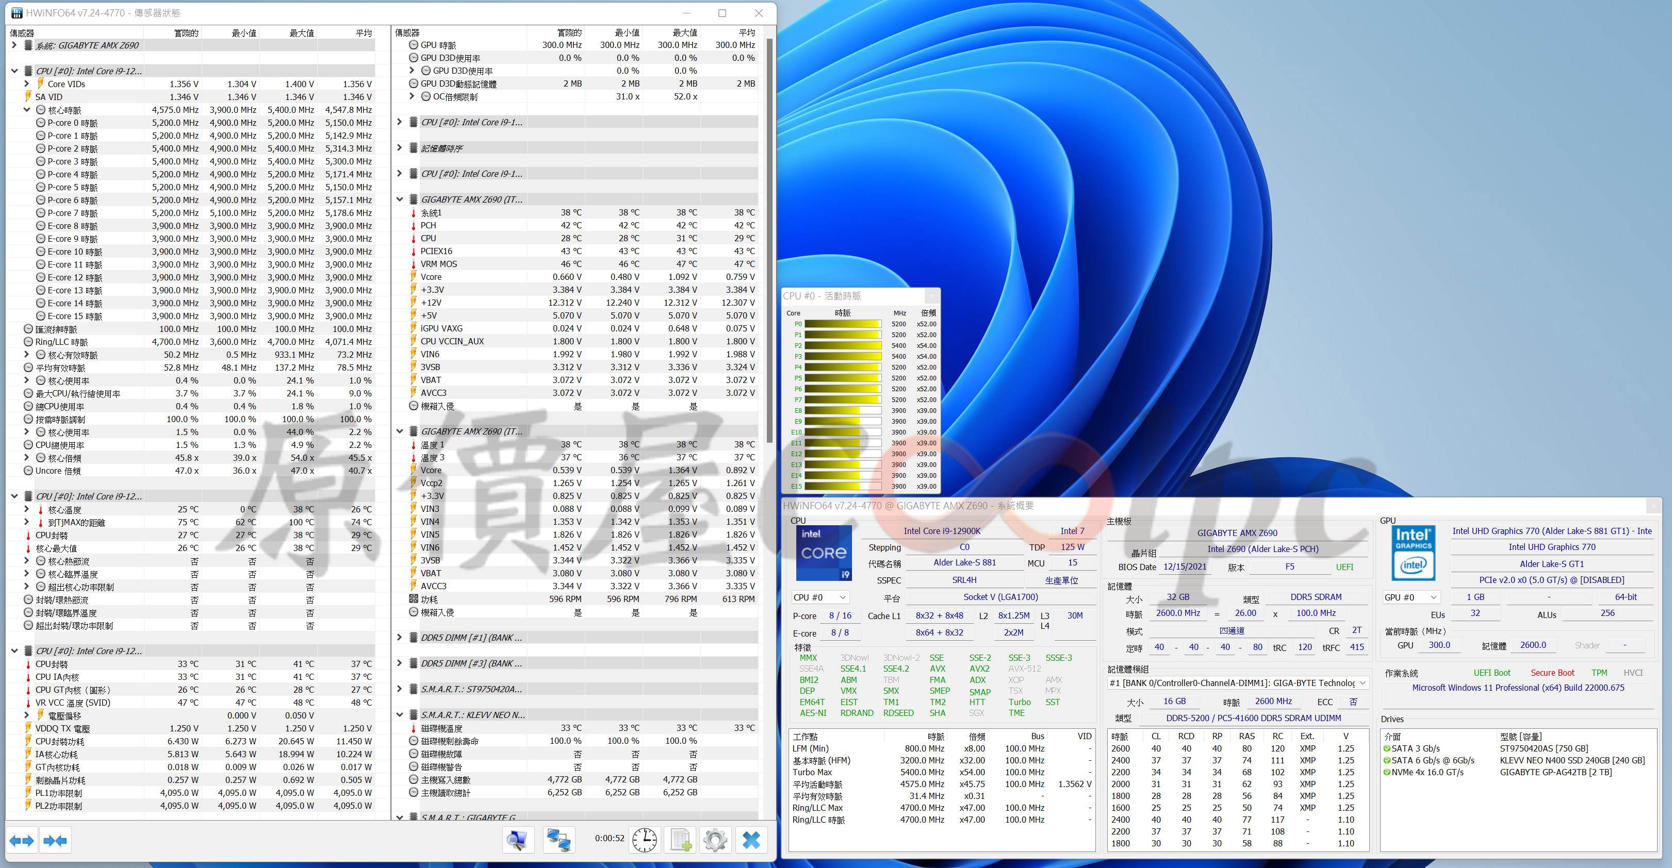Select the 主機寫入總數 row
Viewport: 1672px width, 868px height.
[x=575, y=780]
